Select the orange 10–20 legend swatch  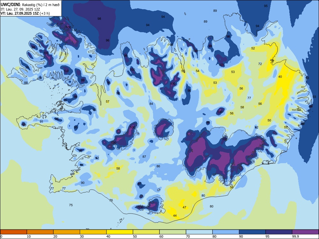(x=40, y=232)
